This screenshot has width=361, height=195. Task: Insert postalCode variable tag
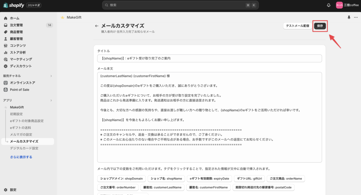[x=263, y=187]
